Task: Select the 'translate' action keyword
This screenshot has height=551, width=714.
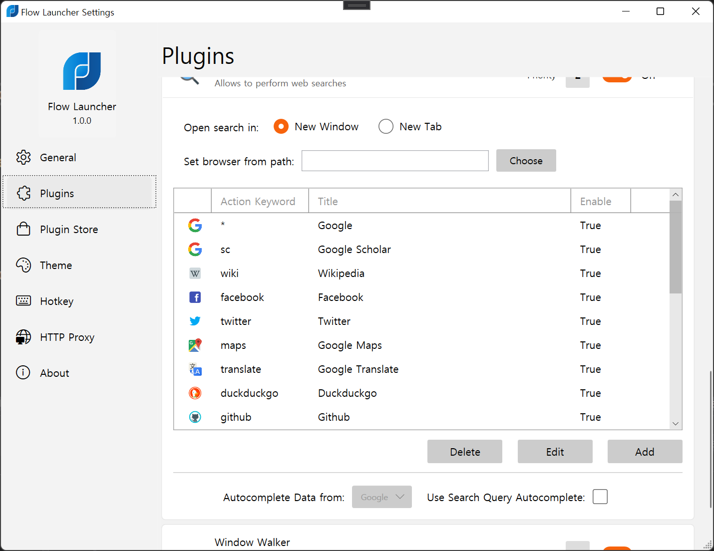Action: point(241,369)
